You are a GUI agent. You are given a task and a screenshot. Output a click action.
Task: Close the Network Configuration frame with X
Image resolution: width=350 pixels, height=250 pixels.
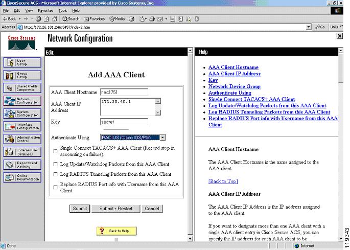point(339,36)
